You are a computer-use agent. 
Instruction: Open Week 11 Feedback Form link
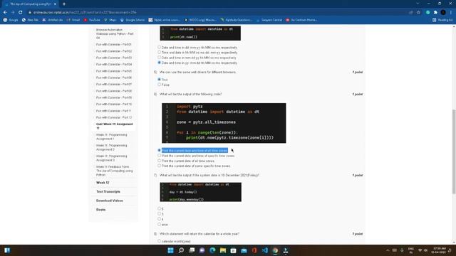pyautogui.click(x=114, y=171)
